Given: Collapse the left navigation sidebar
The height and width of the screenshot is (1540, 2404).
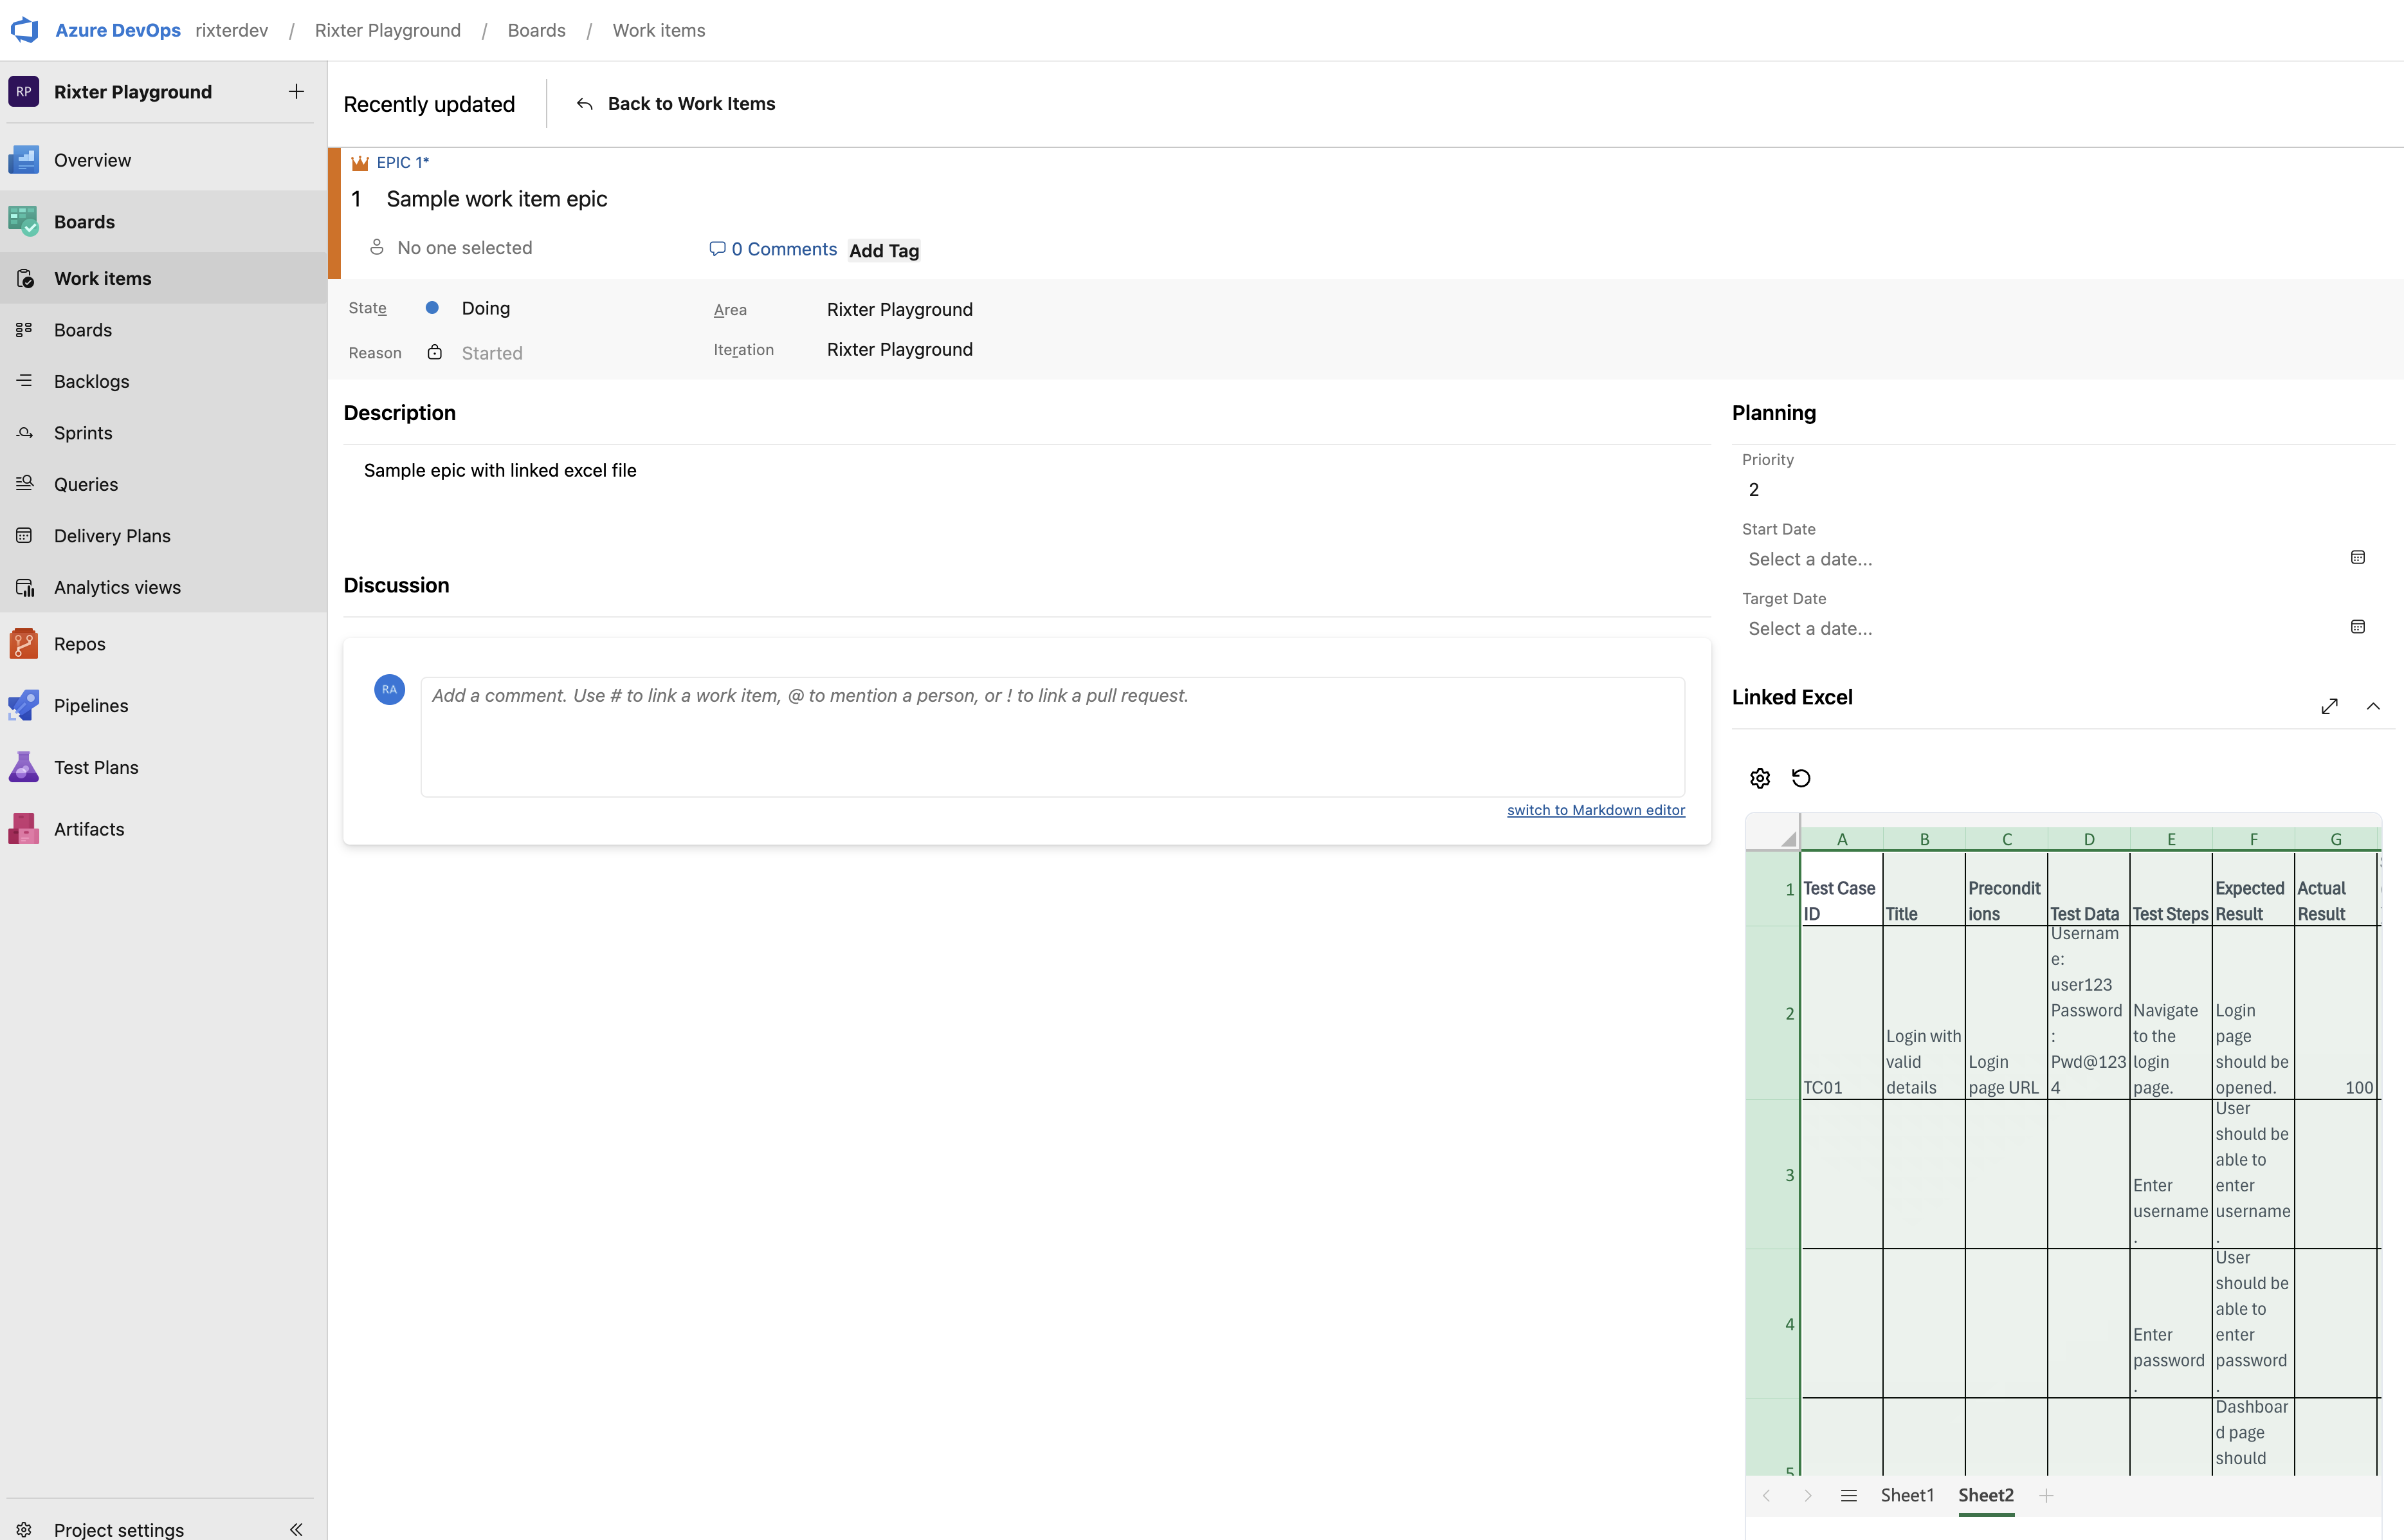Looking at the screenshot, I should pos(296,1529).
